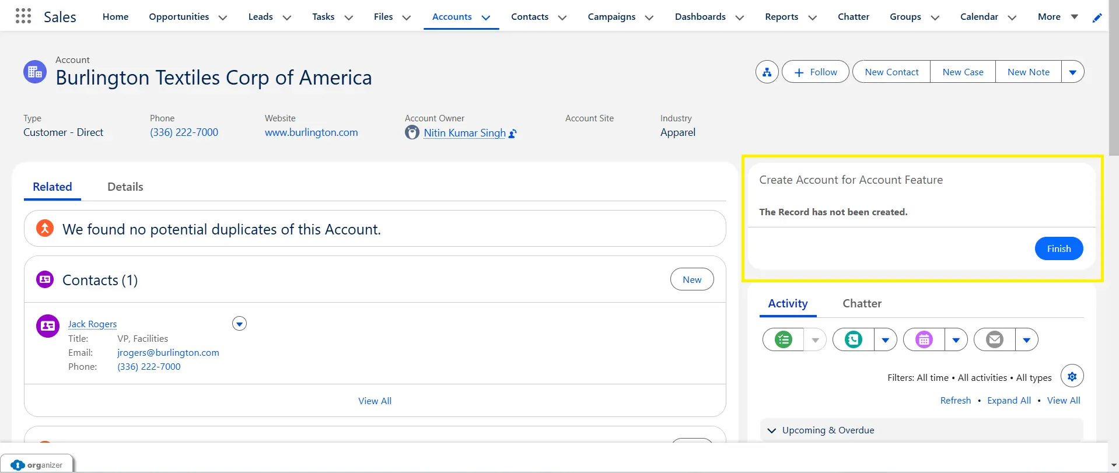
Task: Open activity timeline filter settings gear
Action: (x=1072, y=376)
